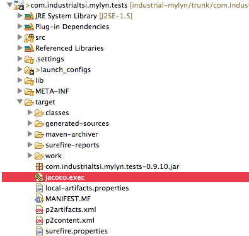Click the lib folder icon
This screenshot has width=249, height=236.
coord(29,81)
